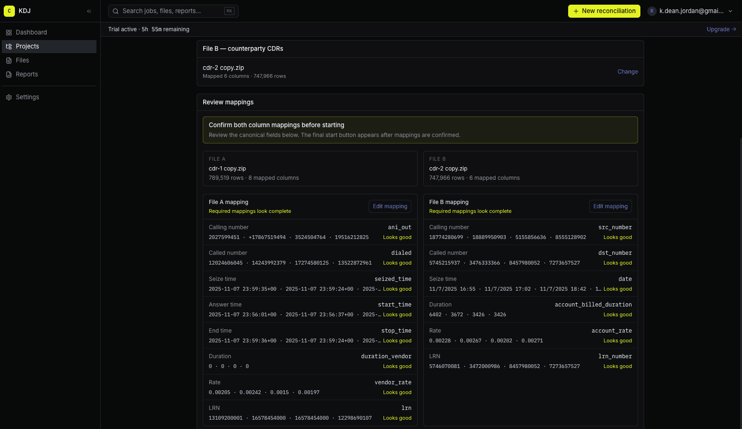Click the src_number column name
Image resolution: width=742 pixels, height=429 pixels.
(615, 227)
